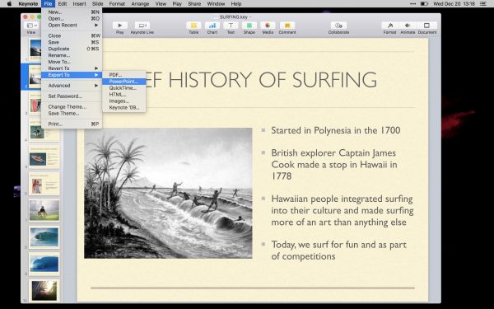
Task: Open the Keynote application menu
Action: tap(28, 4)
